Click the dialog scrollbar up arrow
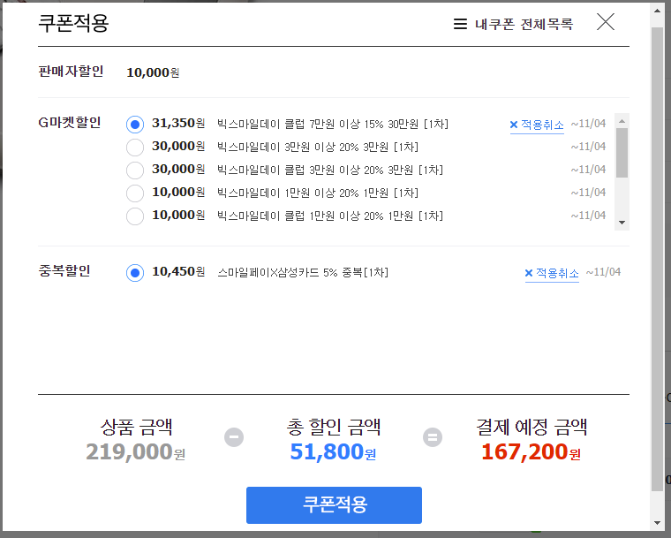The height and width of the screenshot is (538, 671). coord(658,11)
